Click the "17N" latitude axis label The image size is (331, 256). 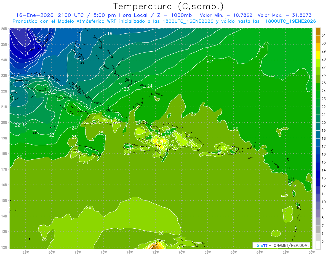pyautogui.click(x=4, y=169)
